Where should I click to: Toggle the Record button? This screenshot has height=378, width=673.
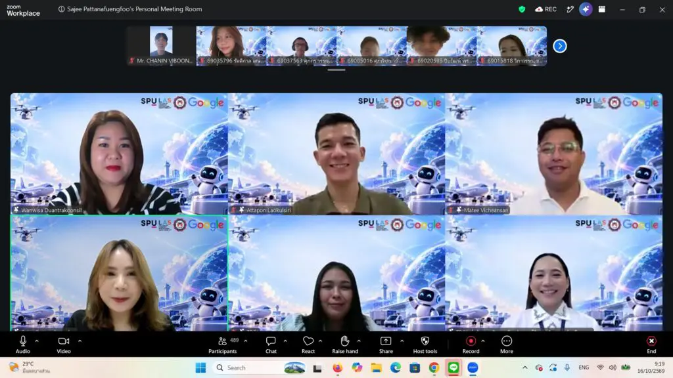[471, 345]
